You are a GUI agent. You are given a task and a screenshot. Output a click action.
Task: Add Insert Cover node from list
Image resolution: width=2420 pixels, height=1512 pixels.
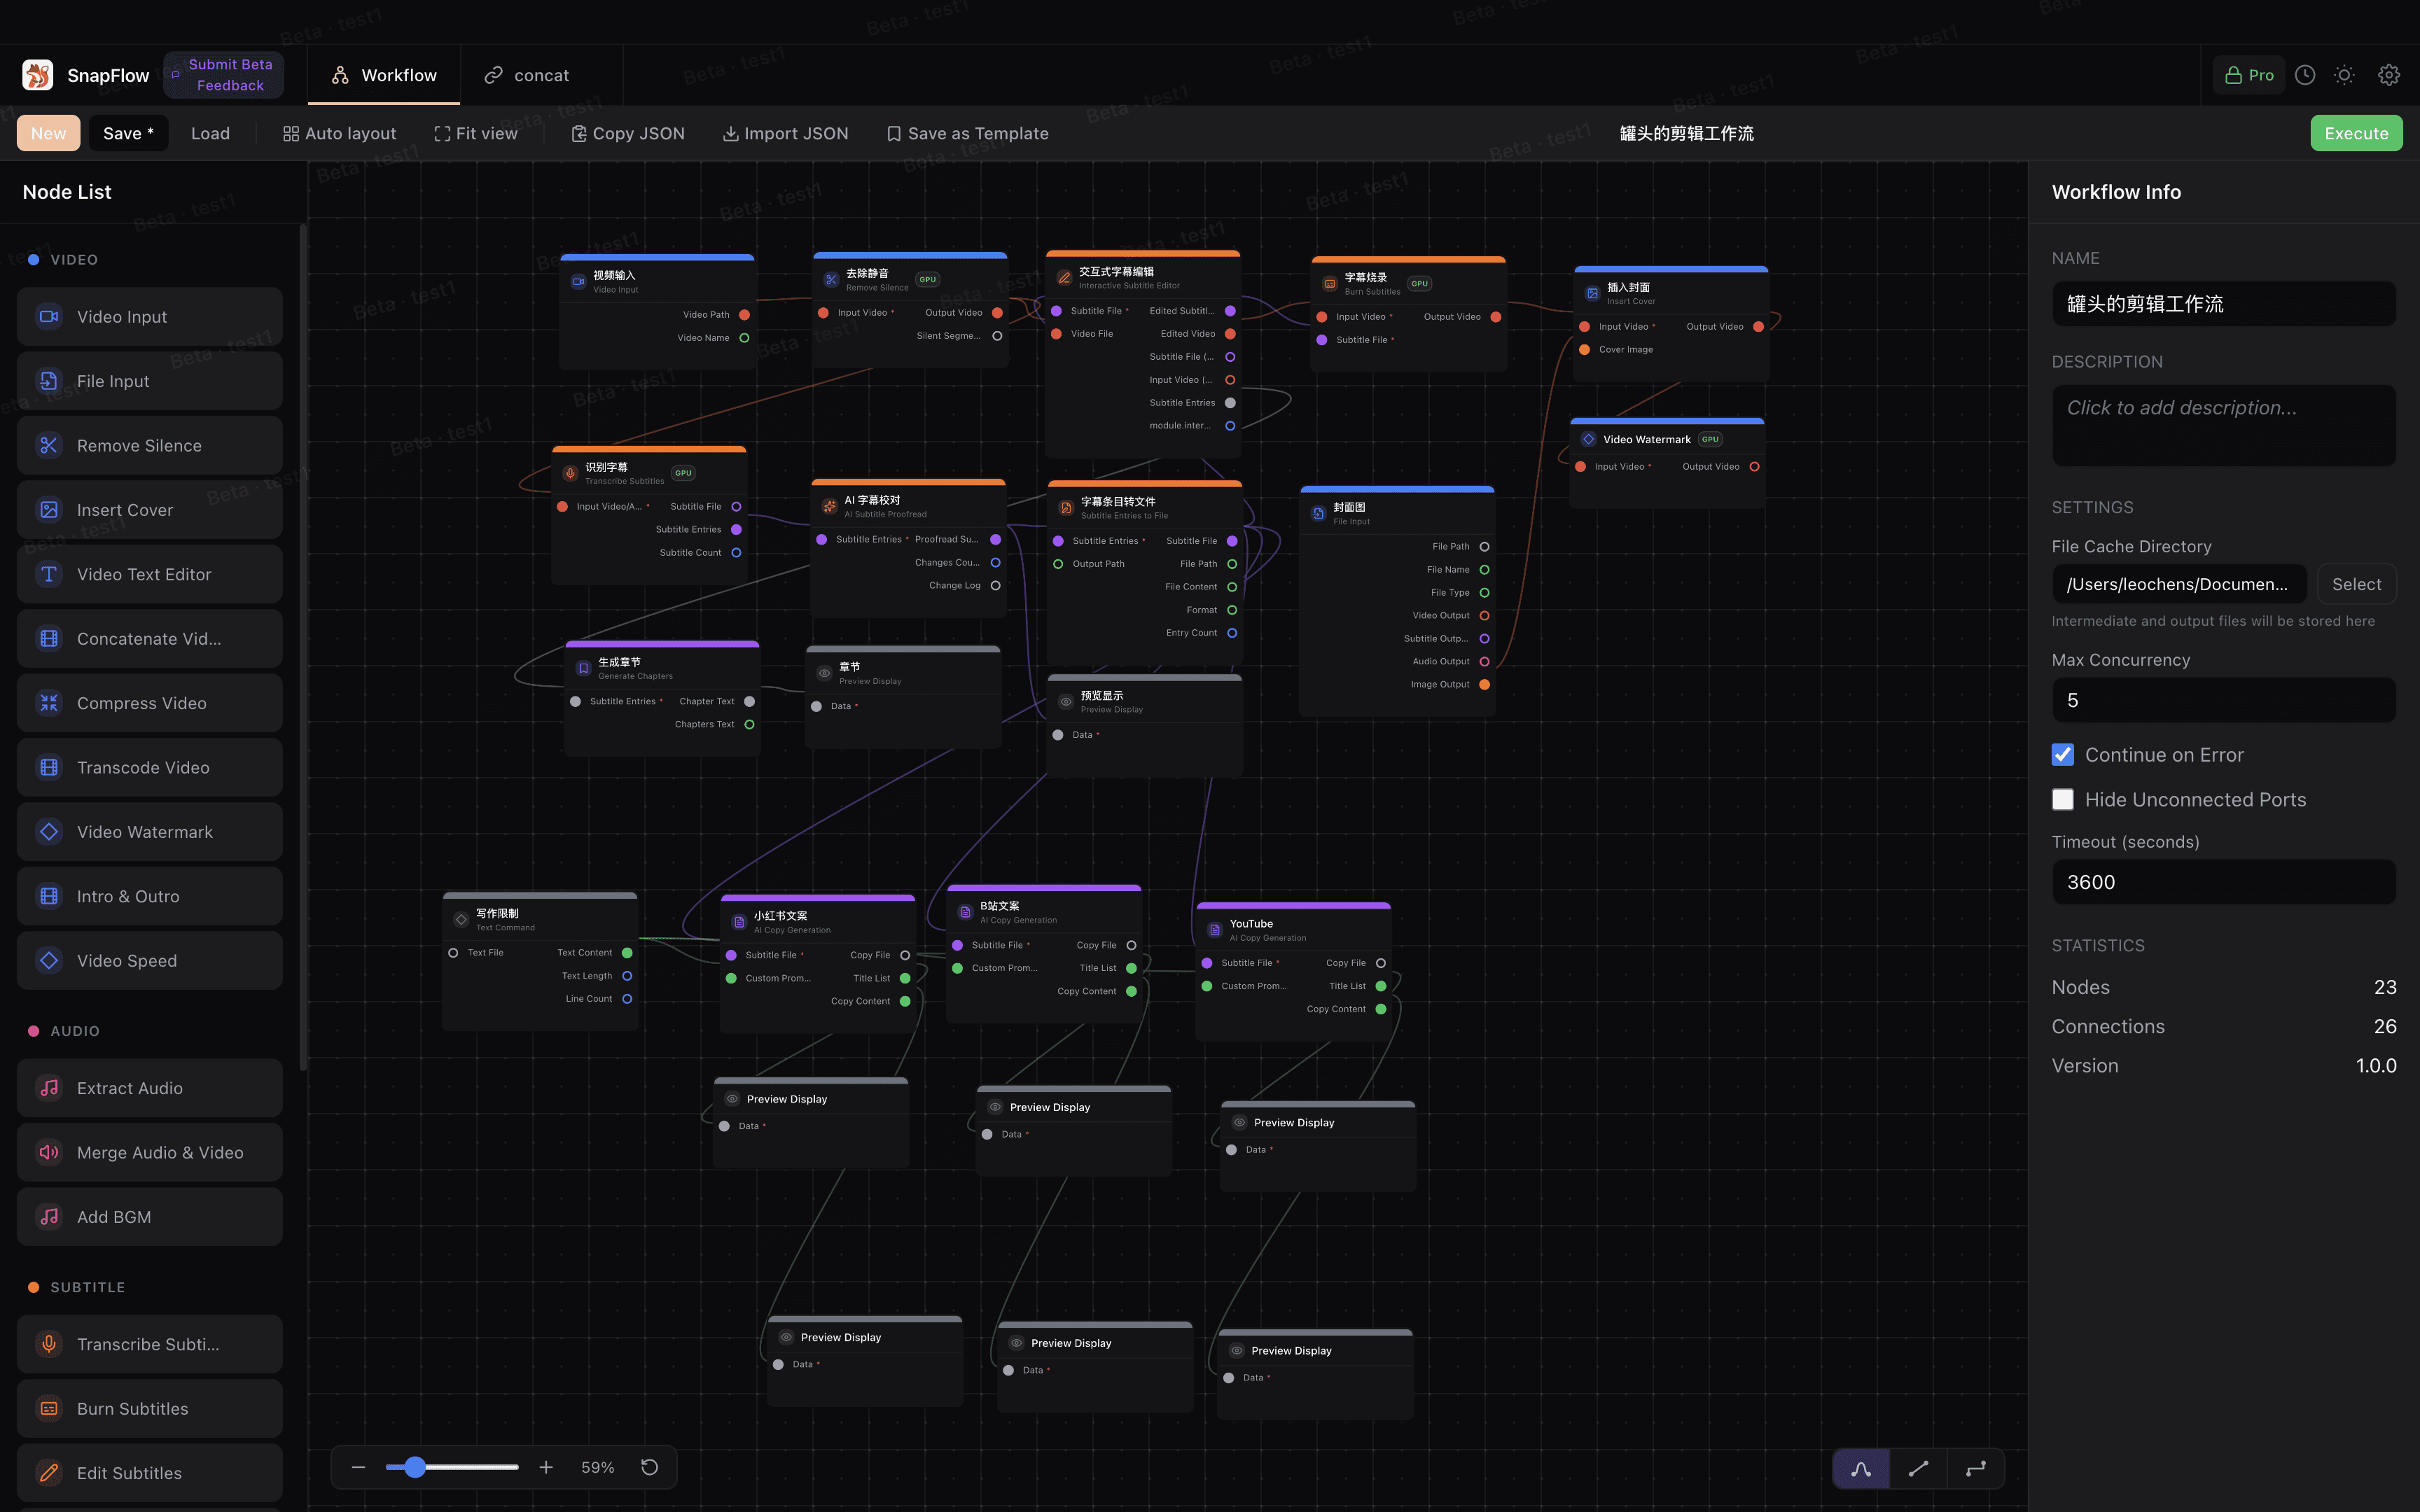pos(150,510)
